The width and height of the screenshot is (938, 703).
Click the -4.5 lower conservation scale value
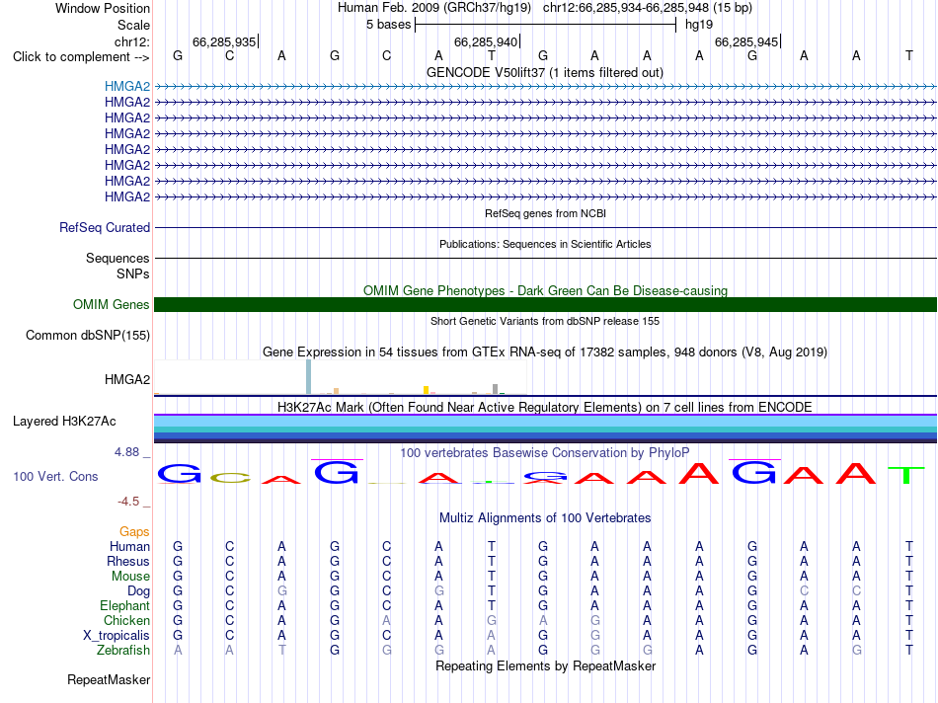click(128, 502)
